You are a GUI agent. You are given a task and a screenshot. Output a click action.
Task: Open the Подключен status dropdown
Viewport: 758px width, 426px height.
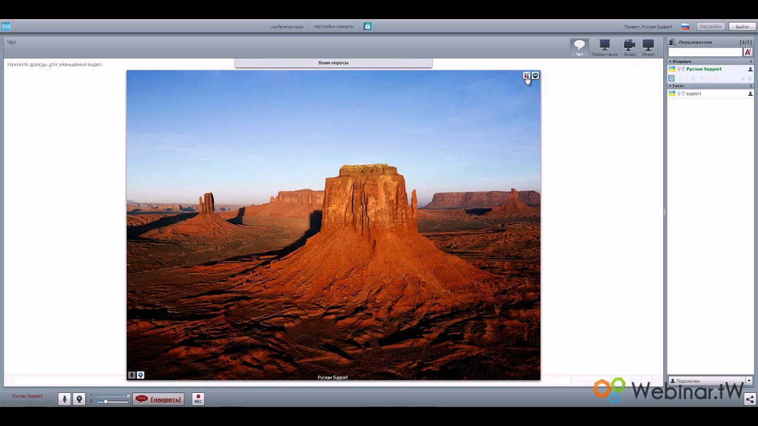coord(749,381)
